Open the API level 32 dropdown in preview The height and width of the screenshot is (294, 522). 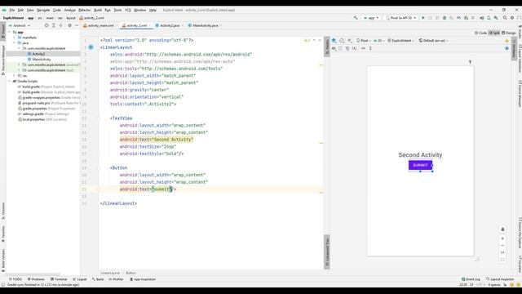click(378, 40)
